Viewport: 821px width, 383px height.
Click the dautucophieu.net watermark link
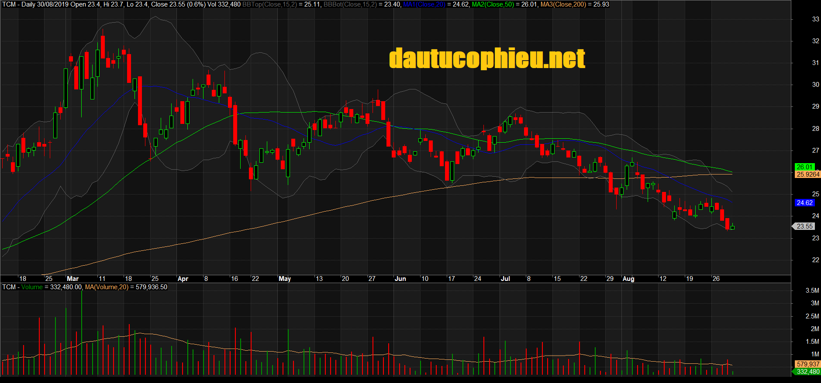pos(486,58)
